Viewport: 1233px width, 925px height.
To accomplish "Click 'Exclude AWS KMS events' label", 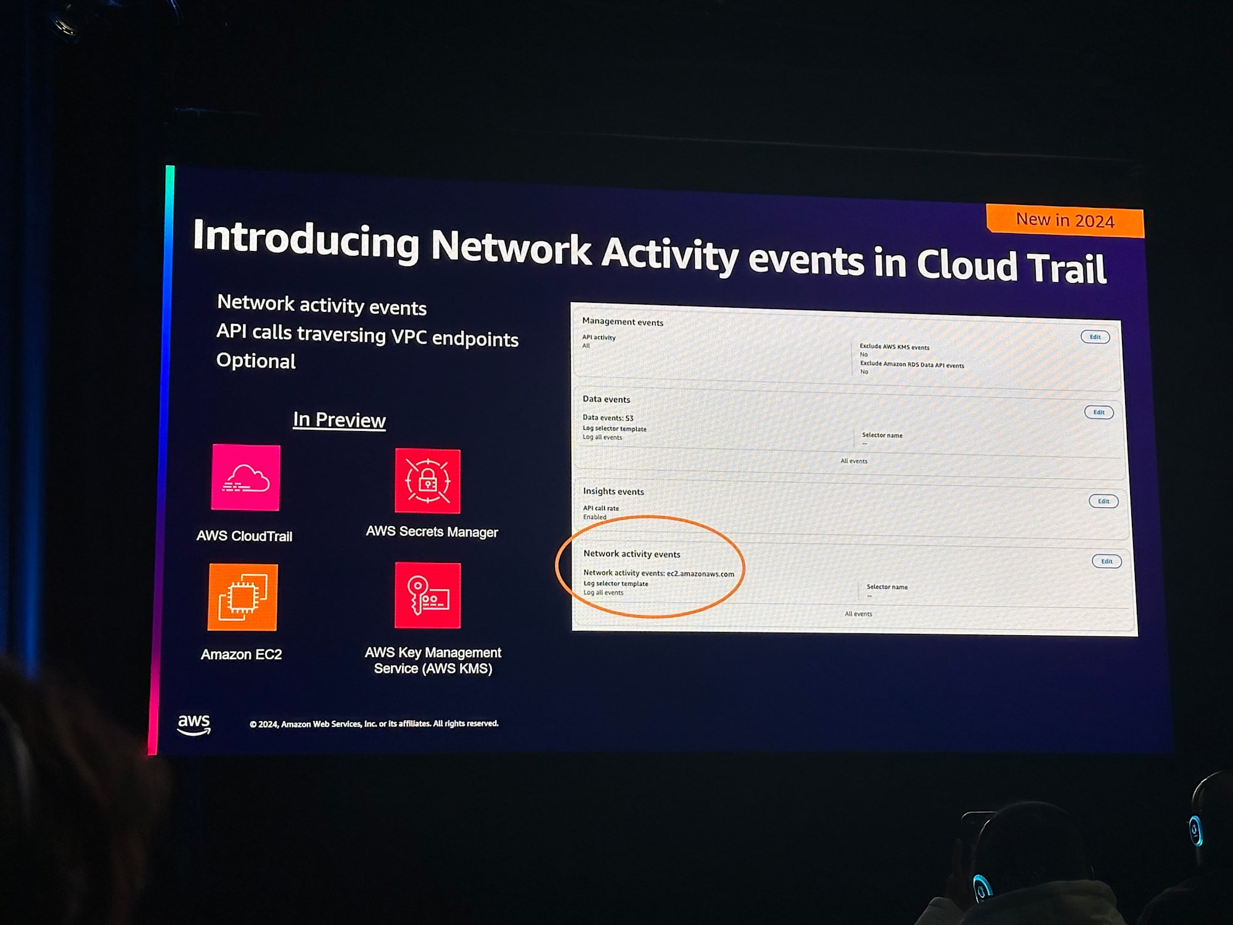I will point(895,347).
